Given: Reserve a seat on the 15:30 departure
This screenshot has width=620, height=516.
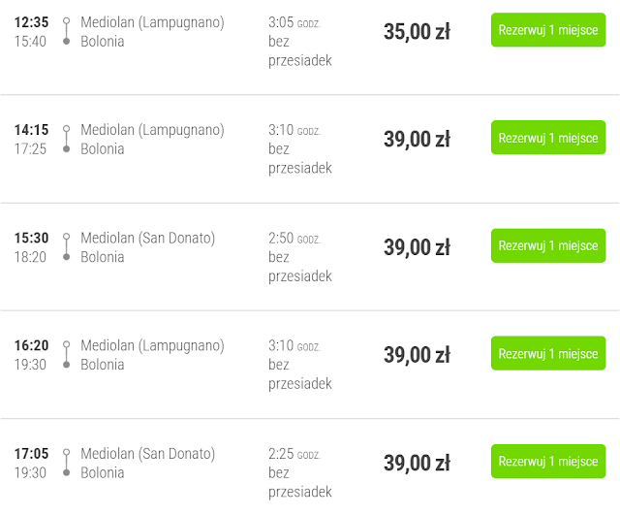Looking at the screenshot, I should pos(547,245).
